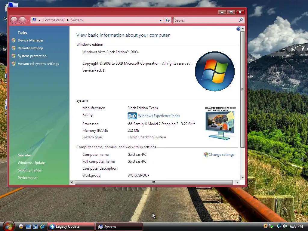Open Device Manager from Tasks

point(30,40)
